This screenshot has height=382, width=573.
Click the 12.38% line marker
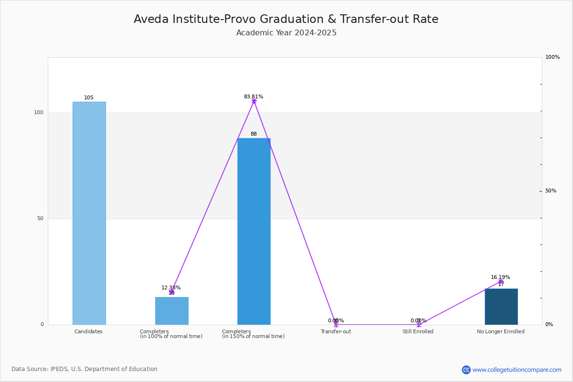tap(172, 291)
